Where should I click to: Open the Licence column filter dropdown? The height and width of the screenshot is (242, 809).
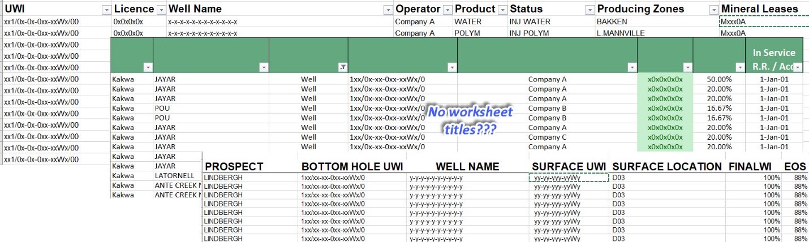click(161, 10)
